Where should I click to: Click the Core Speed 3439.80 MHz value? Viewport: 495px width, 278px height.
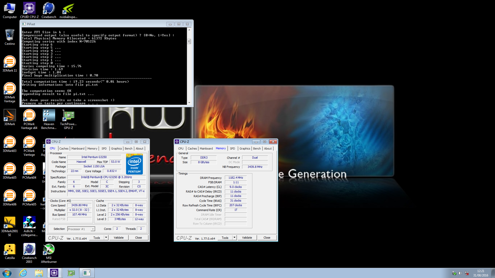[79, 205]
